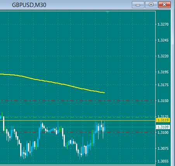The height and width of the screenshot is (166, 175).
Task: Click the current price line at 1.3109
Action: pyautogui.click(x=78, y=127)
